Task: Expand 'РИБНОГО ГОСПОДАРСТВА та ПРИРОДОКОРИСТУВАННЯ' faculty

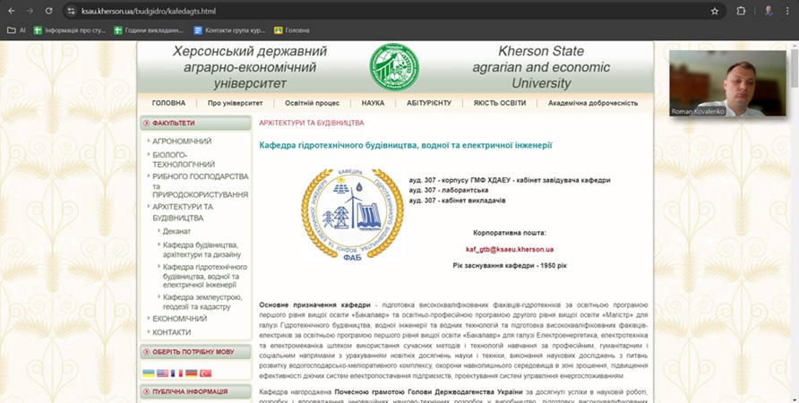Action: coord(201,185)
